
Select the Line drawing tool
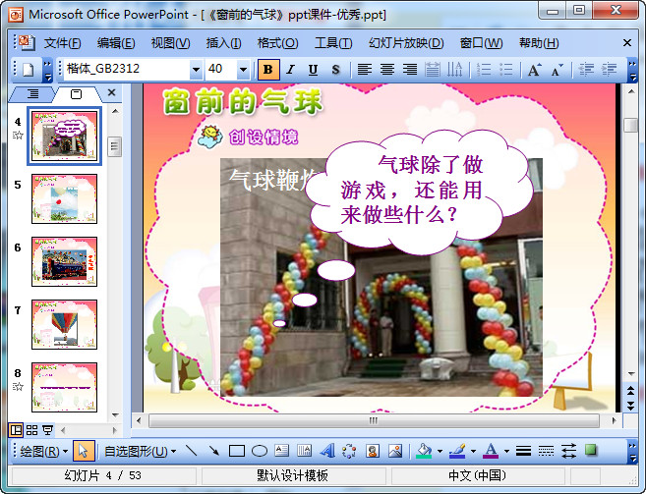191,451
